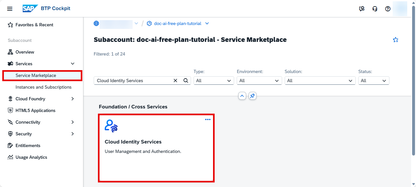The height and width of the screenshot is (187, 416).
Task: Click the user avatar in header
Action: (x=400, y=9)
